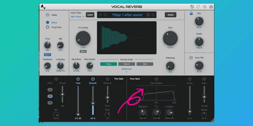The image size is (253, 126).
Task: Click the Assist button
Action: [x=171, y=15]
